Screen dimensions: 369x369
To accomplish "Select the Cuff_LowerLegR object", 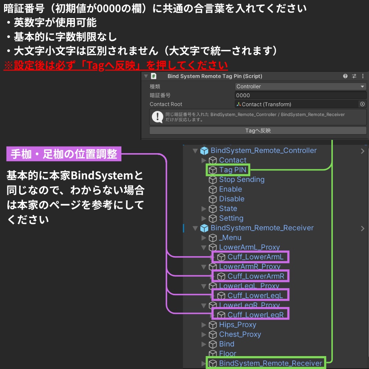I will 256,315.
